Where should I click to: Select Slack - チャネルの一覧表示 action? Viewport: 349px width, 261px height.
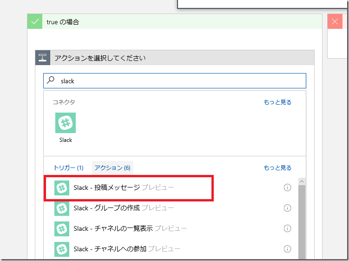(x=171, y=229)
